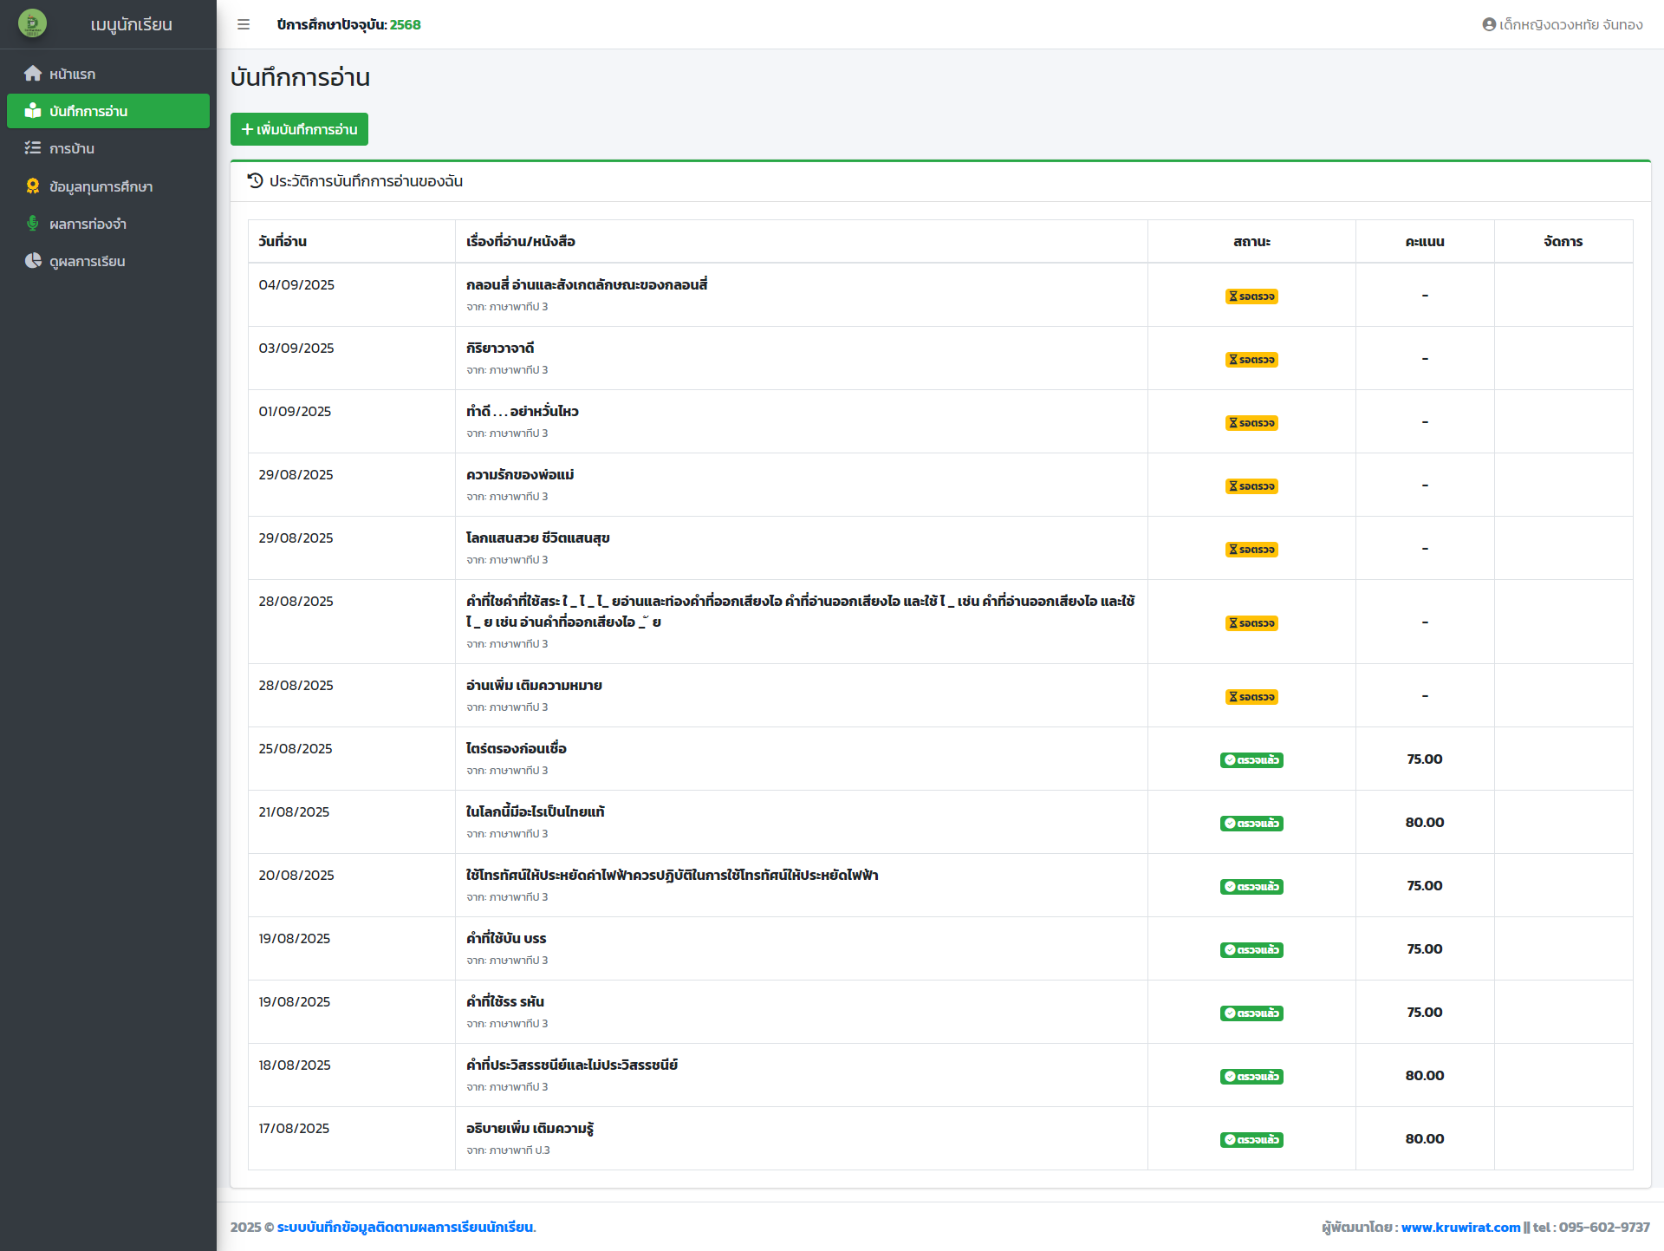
Task: Open the www.kruwirat.com developer link
Action: coord(1460,1227)
